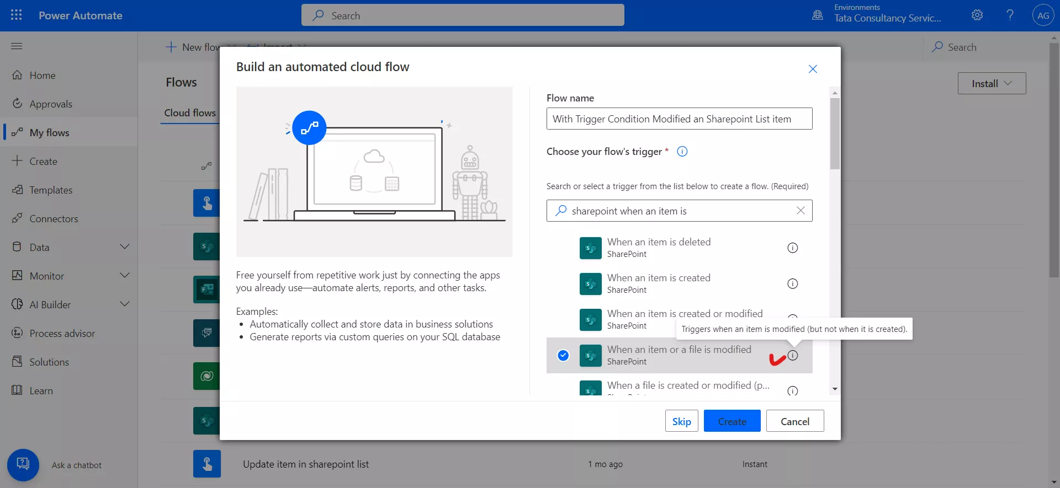
Task: Click the Home icon in the sidebar
Action: (x=17, y=75)
